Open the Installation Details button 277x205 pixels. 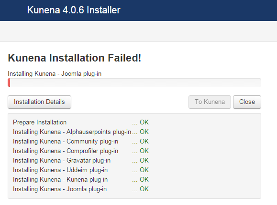click(39, 102)
